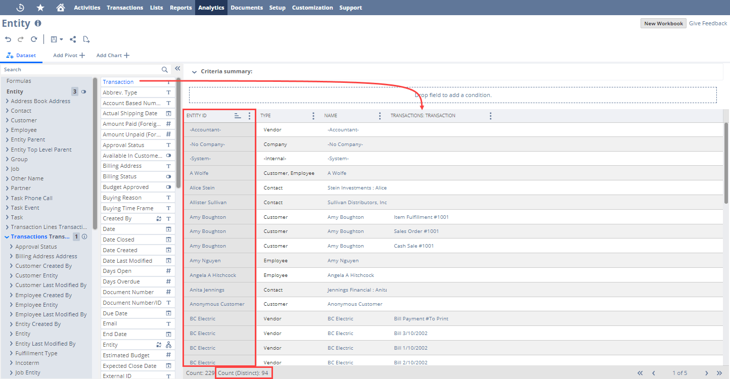Open Transactions: Transaction column options menu

tap(490, 116)
